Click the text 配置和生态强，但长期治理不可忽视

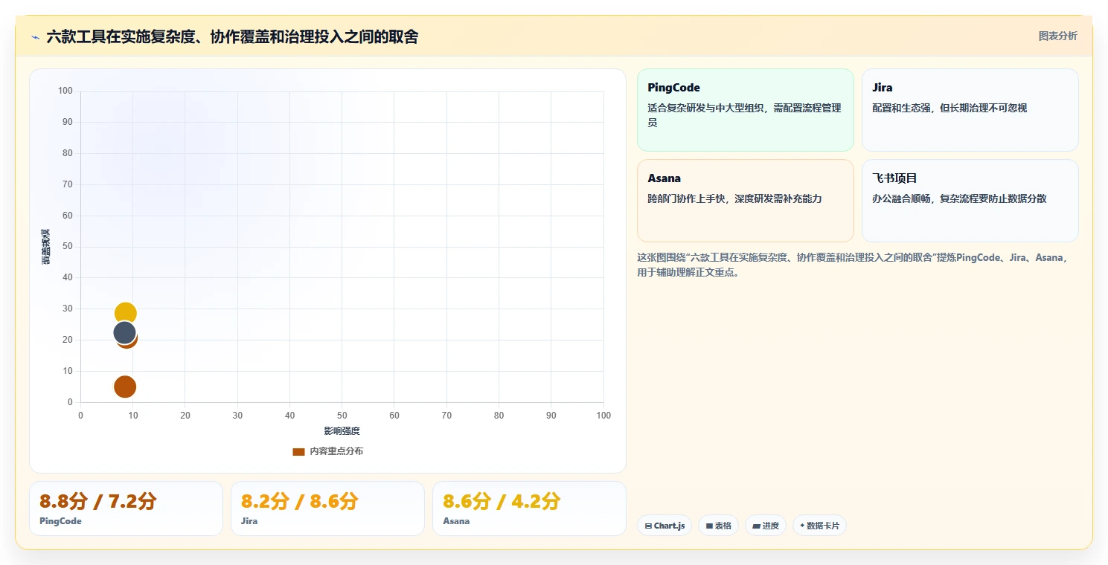[x=950, y=108]
